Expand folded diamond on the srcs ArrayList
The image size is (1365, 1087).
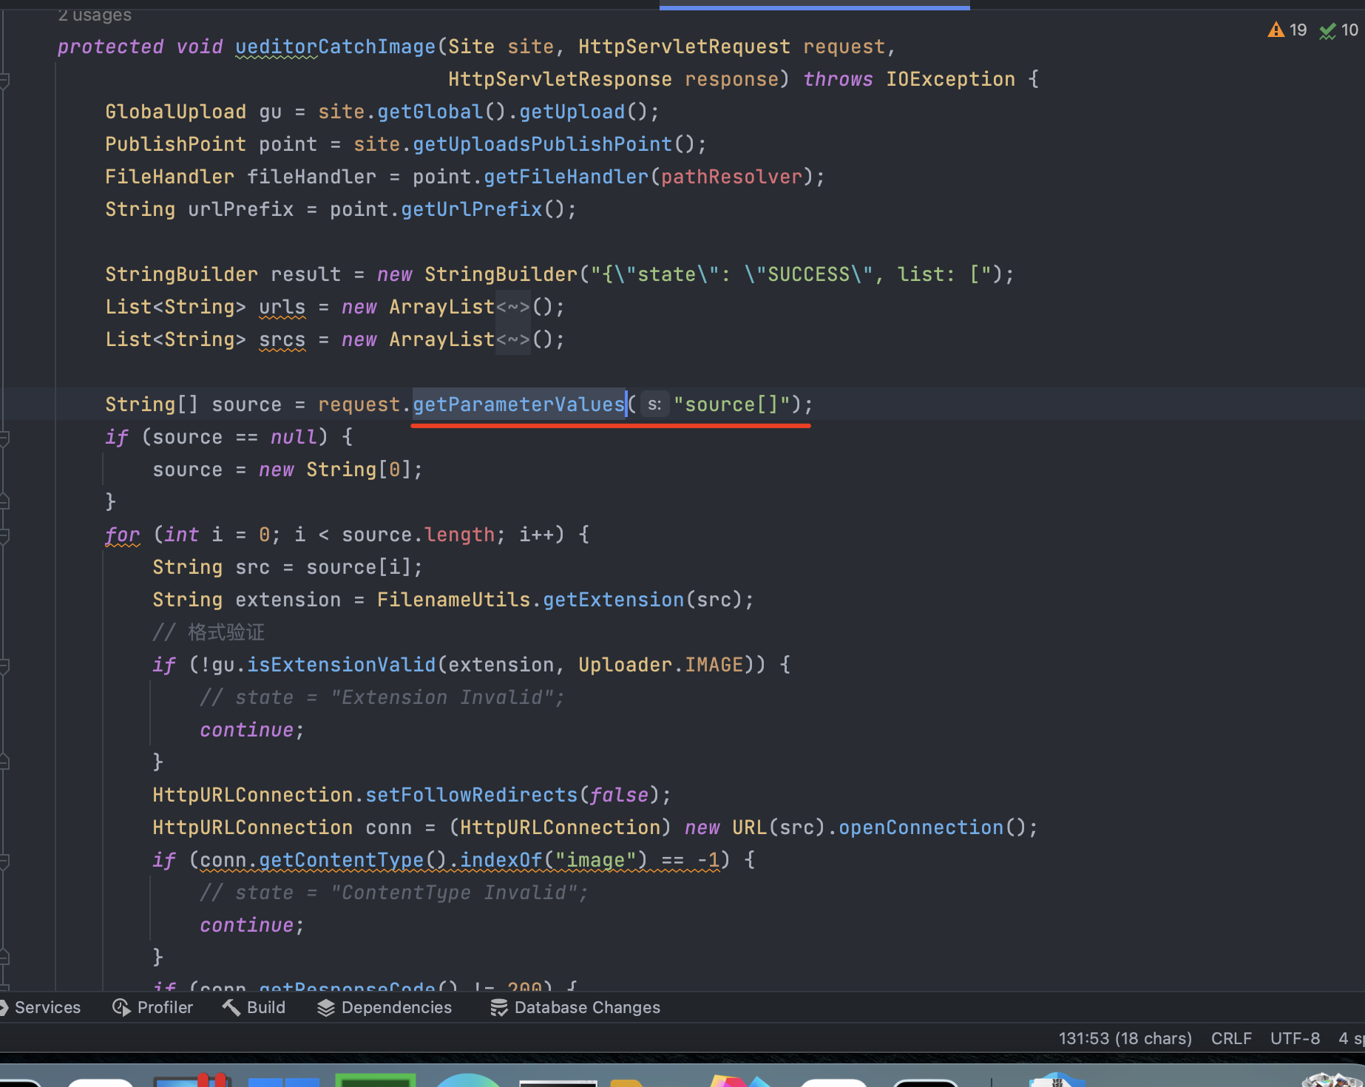point(513,339)
